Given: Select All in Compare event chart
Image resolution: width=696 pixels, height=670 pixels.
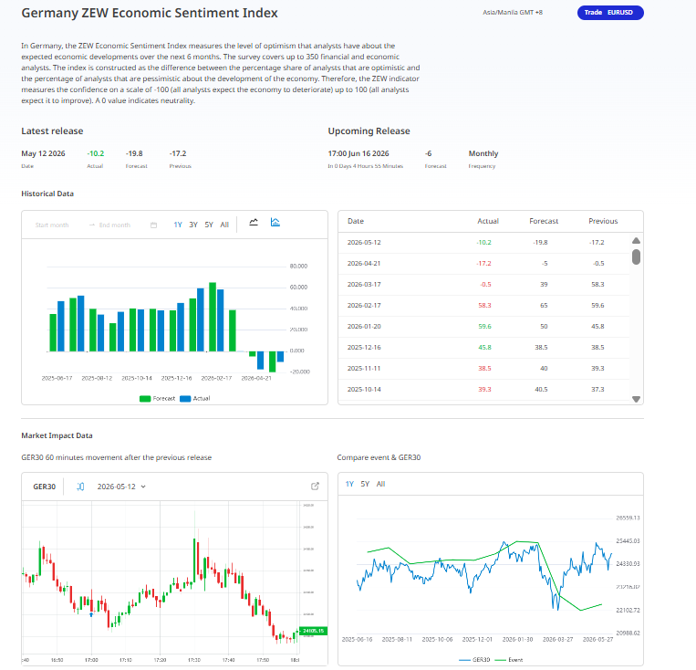Looking at the screenshot, I should click(380, 484).
